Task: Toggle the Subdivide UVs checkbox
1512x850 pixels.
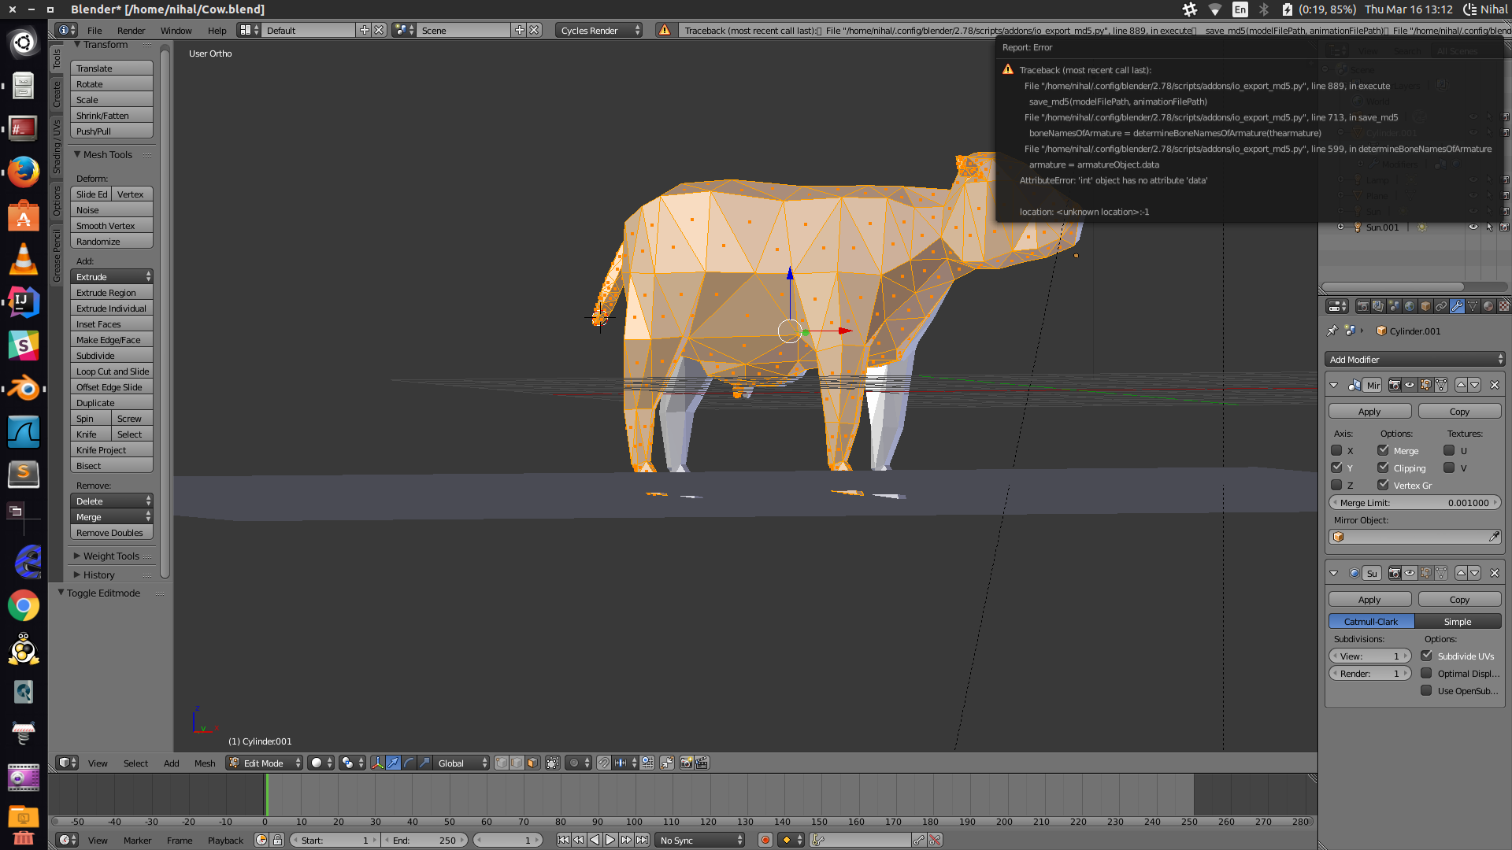Action: pyautogui.click(x=1426, y=656)
